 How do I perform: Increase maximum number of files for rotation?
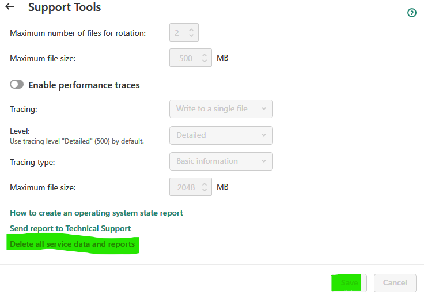pos(192,29)
